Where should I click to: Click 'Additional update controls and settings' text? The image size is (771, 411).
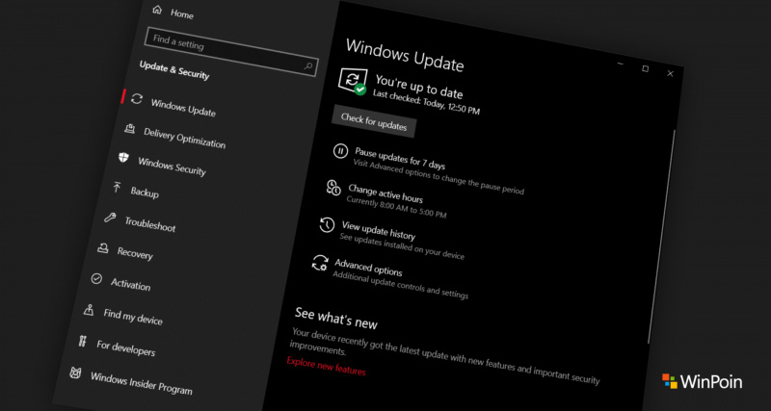click(x=400, y=285)
